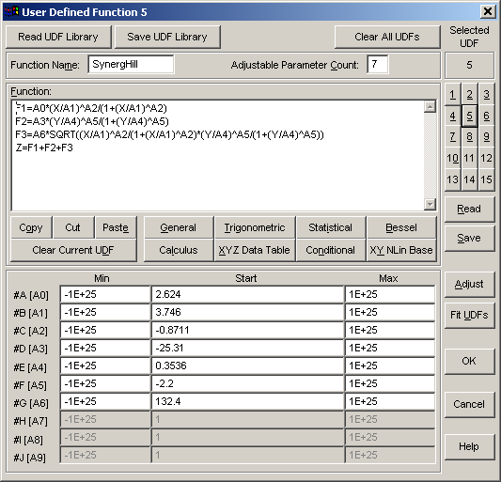This screenshot has height=482, width=501.
Task: Edit Max value for #A [A0]
Action: (x=390, y=294)
